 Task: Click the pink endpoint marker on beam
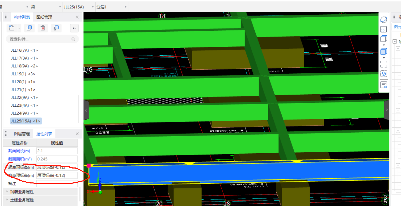pyautogui.click(x=89, y=165)
